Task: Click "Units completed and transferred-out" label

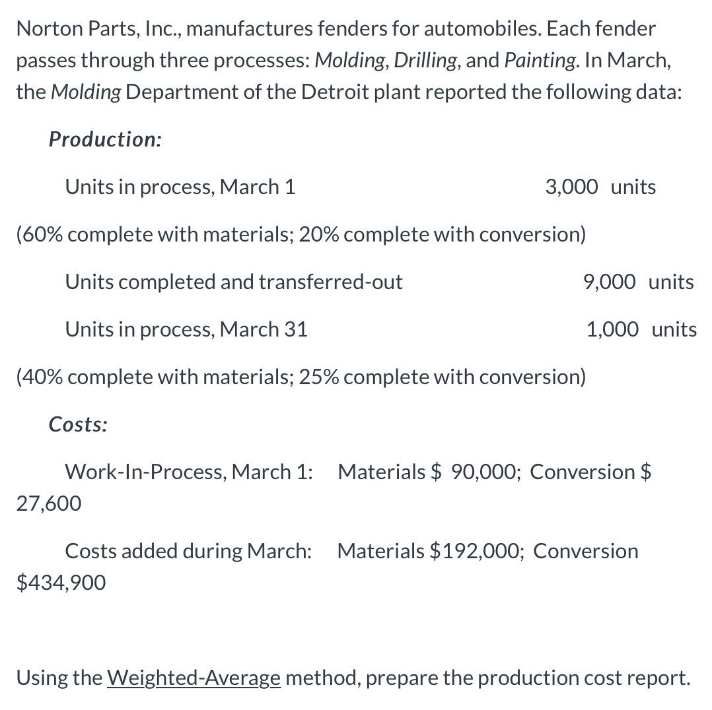Action: (x=234, y=282)
